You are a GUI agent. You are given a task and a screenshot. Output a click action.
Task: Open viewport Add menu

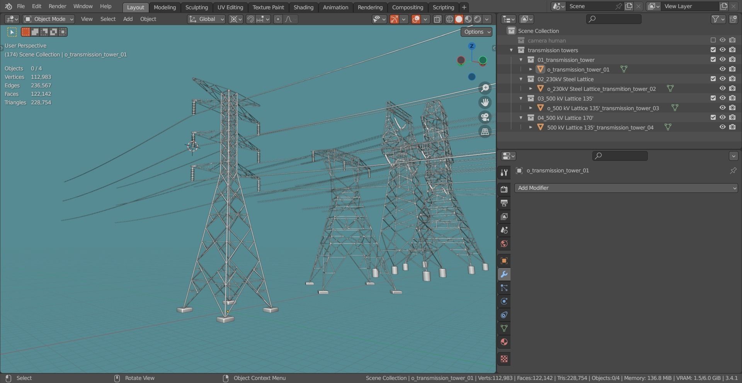tap(128, 19)
